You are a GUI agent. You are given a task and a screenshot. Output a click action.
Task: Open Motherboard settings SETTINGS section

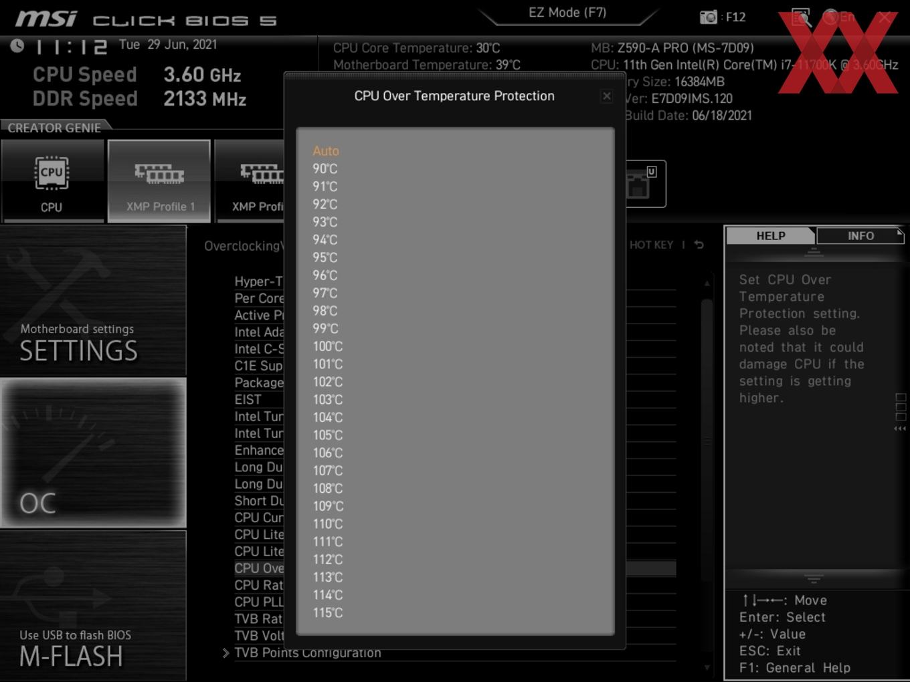coord(93,301)
